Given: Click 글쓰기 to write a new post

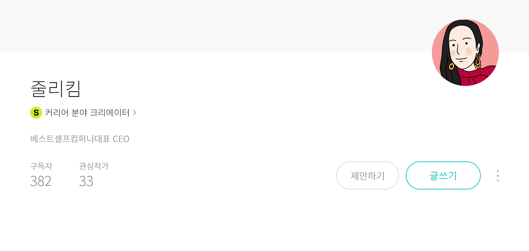Looking at the screenshot, I should pyautogui.click(x=443, y=175).
